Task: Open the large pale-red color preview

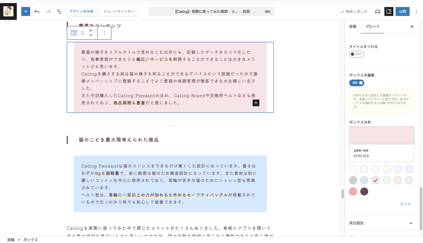Action: [x=382, y=135]
